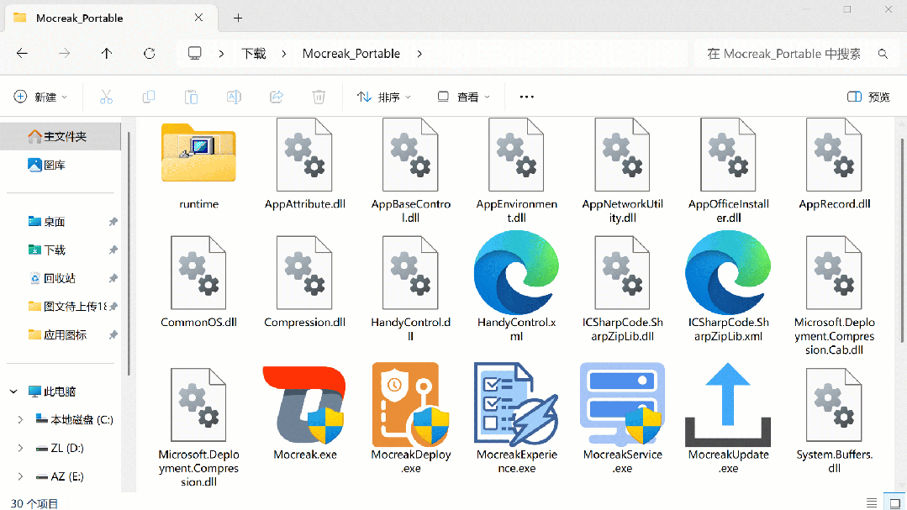This screenshot has height=510, width=907.
Task: Toggle the 预览 preview pane
Action: coord(868,97)
